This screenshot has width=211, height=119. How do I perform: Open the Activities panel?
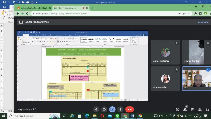(200, 109)
